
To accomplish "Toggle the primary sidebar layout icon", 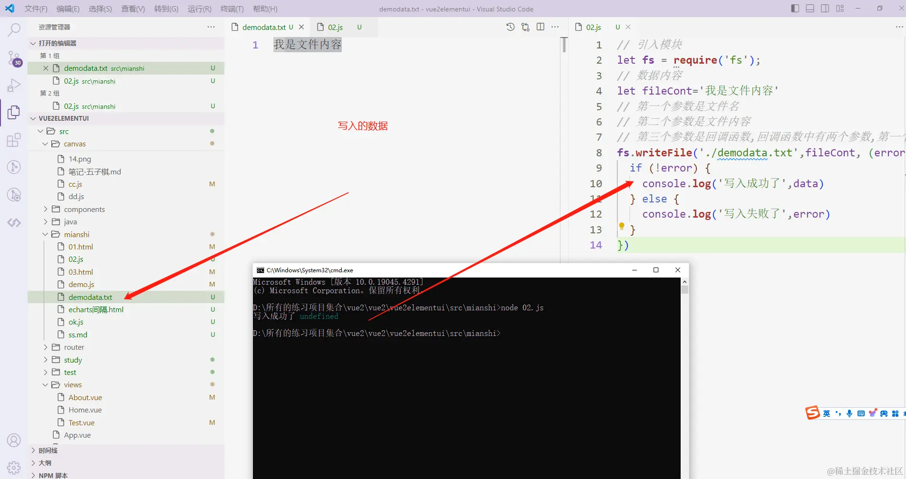I will (x=795, y=9).
